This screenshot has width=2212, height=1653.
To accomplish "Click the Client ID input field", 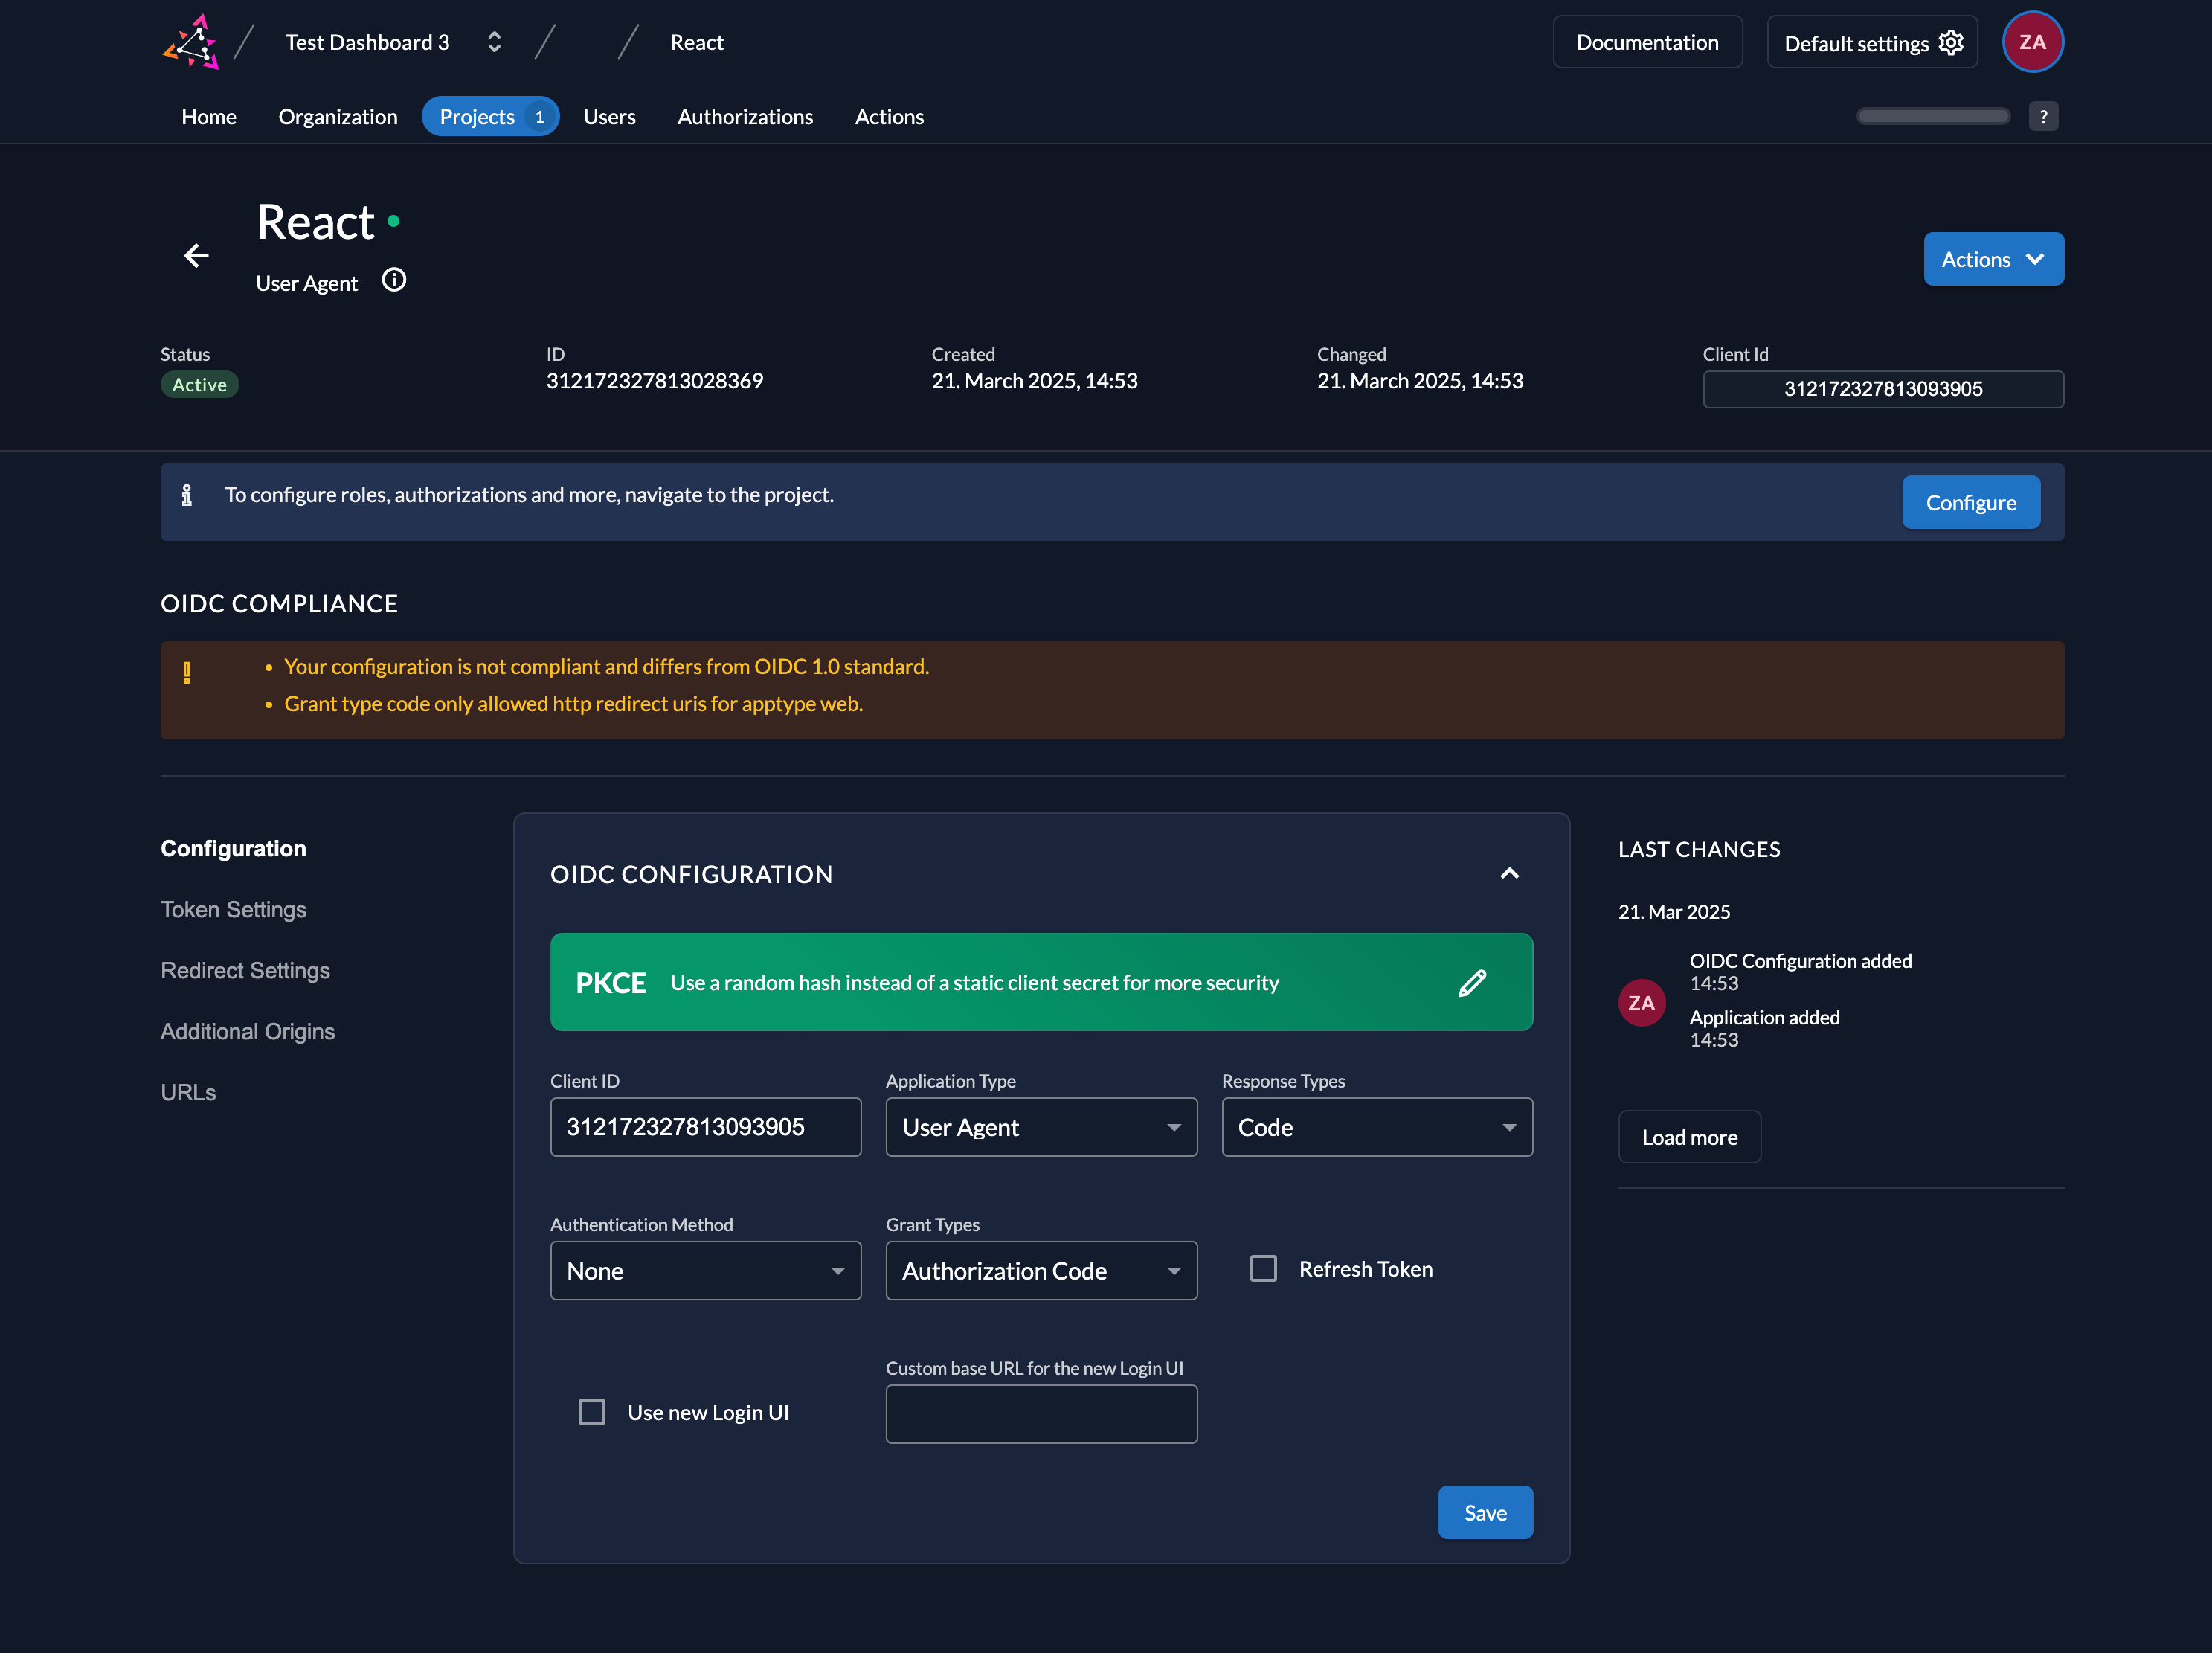I will [x=705, y=1127].
